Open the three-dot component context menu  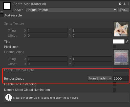[128, 4]
